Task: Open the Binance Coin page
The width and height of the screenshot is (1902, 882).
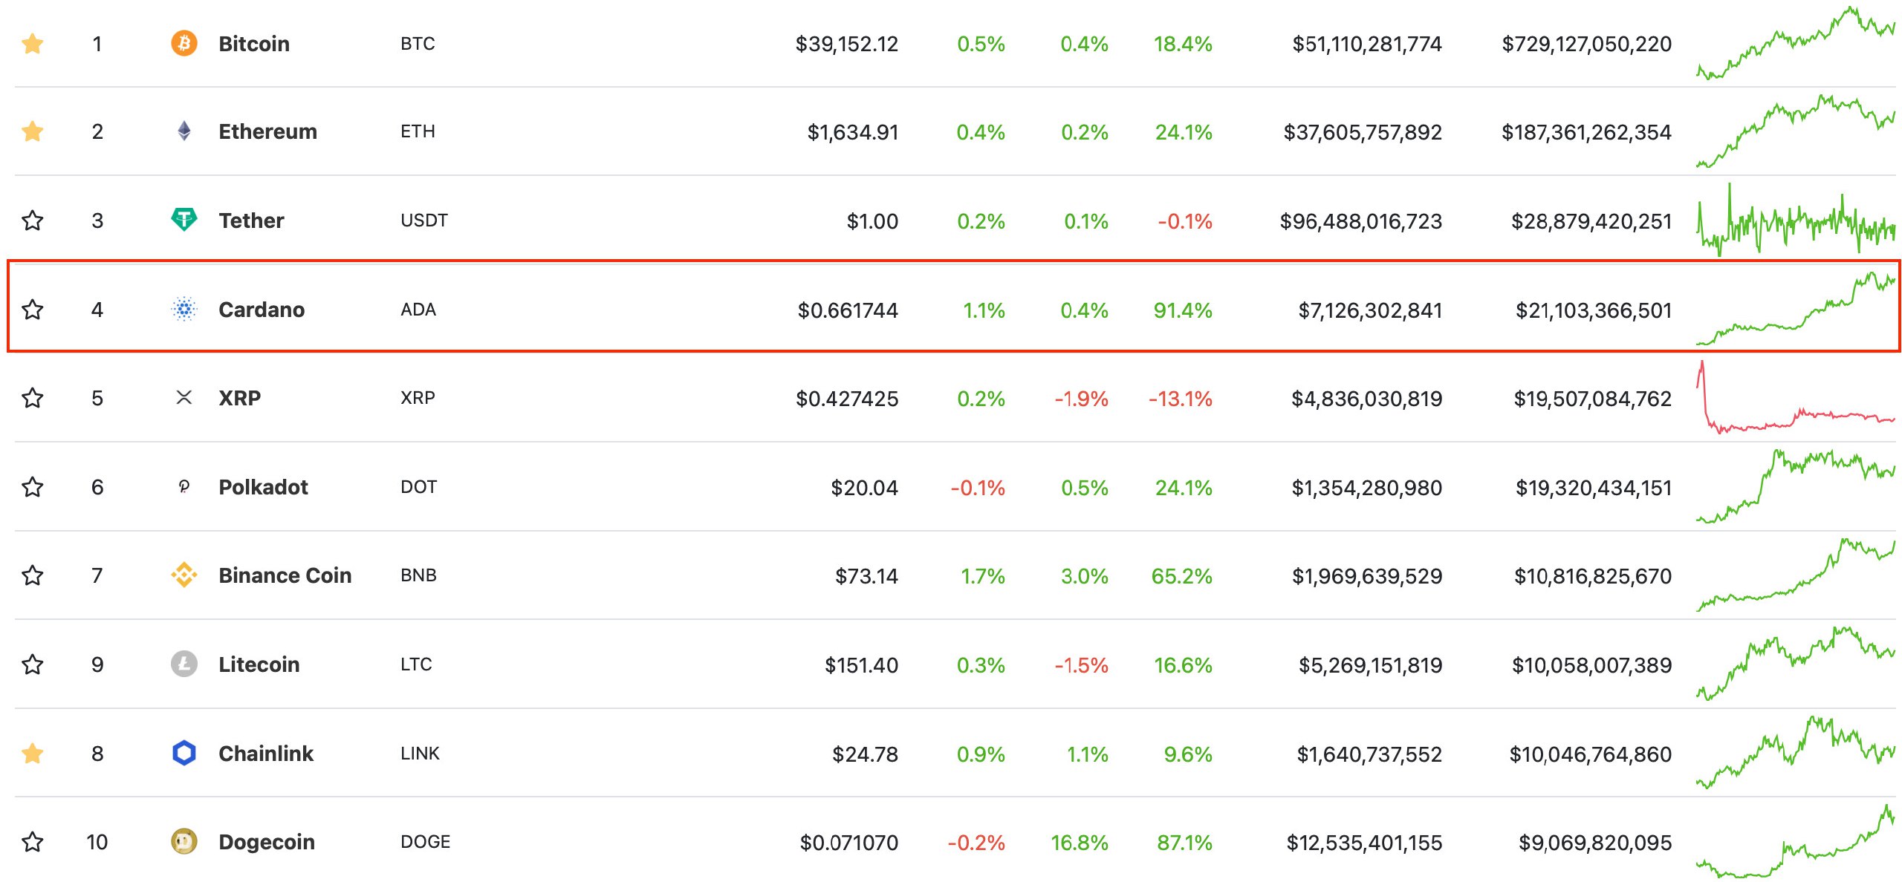Action: 285,575
